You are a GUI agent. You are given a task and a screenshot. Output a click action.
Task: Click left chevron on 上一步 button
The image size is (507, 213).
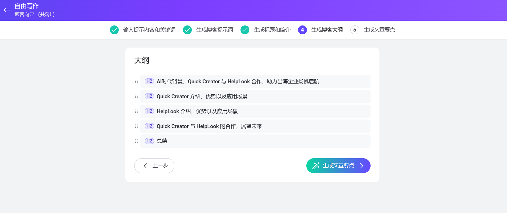(145, 166)
